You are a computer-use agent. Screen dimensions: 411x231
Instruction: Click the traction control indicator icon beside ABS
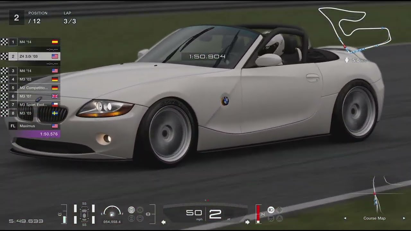[140, 210]
